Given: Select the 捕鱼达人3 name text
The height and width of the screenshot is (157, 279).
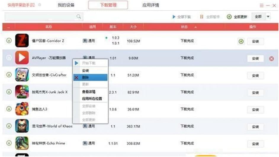Looking at the screenshot, I should pyautogui.click(x=39, y=109).
